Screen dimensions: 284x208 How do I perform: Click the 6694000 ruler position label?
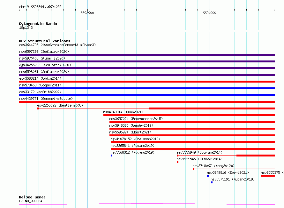tap(209, 13)
